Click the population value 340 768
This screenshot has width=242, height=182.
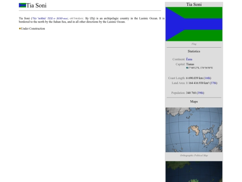click(191, 93)
